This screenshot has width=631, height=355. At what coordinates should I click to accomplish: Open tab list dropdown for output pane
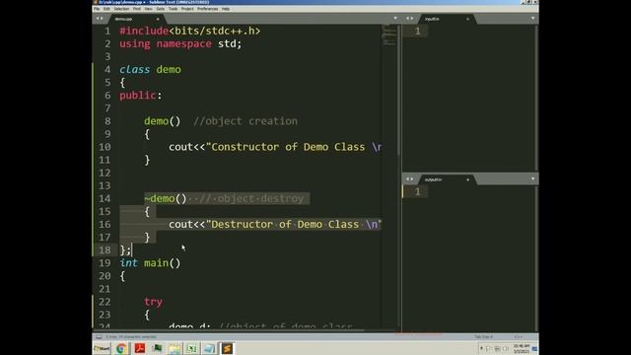532,178
